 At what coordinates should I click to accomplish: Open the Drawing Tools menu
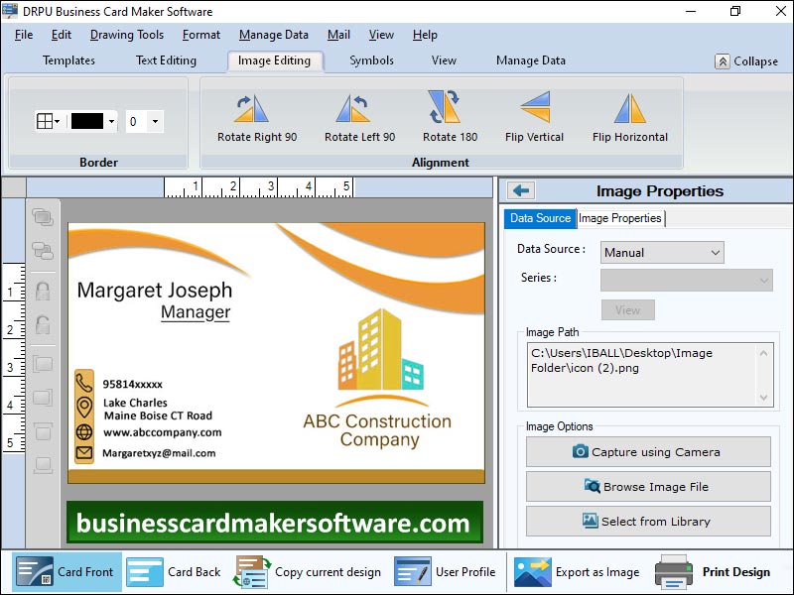click(126, 35)
